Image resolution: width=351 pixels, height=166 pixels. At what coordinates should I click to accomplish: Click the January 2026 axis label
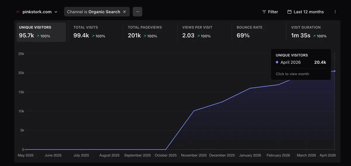250,155
